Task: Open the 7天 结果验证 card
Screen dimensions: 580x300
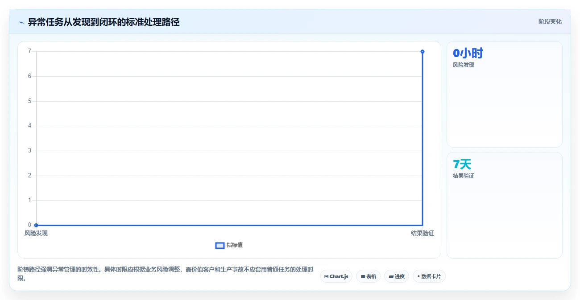Action: tap(505, 205)
